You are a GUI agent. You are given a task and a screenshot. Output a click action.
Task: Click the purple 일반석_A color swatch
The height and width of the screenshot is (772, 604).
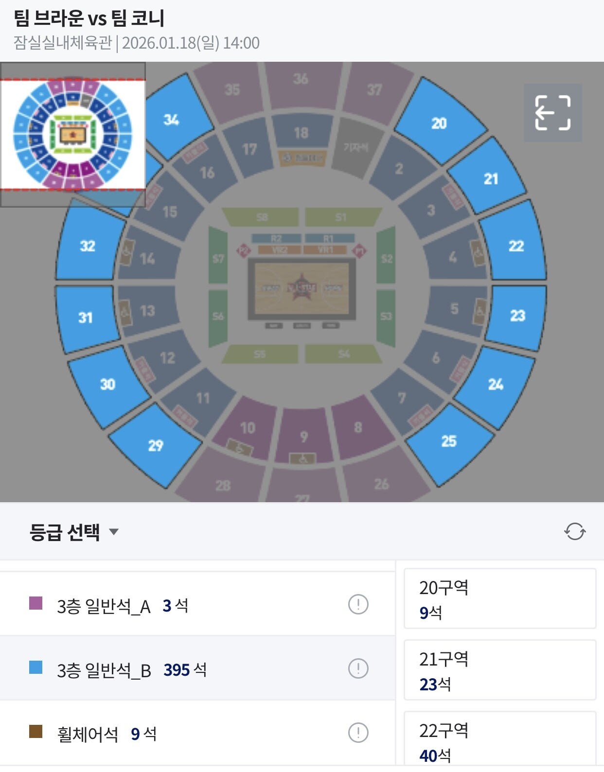coord(36,603)
